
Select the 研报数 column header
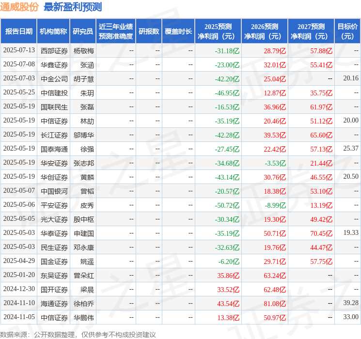pos(149,31)
